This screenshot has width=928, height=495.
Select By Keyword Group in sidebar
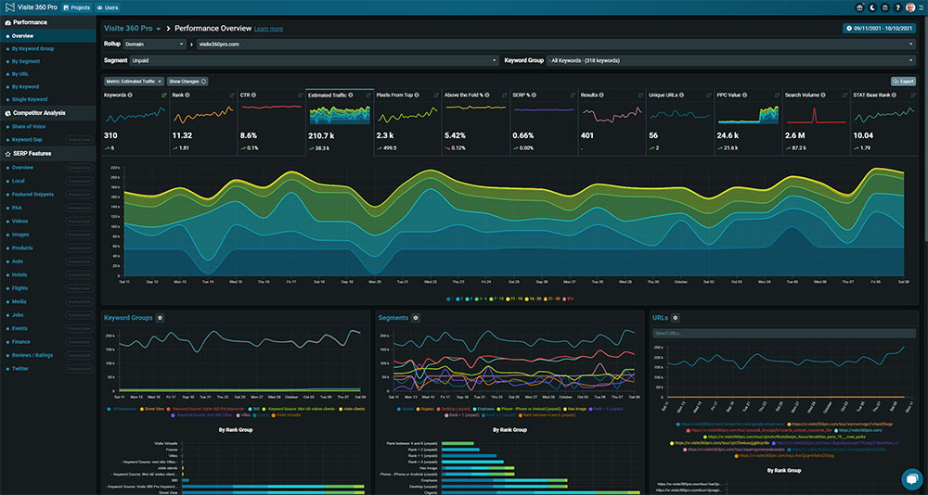33,48
